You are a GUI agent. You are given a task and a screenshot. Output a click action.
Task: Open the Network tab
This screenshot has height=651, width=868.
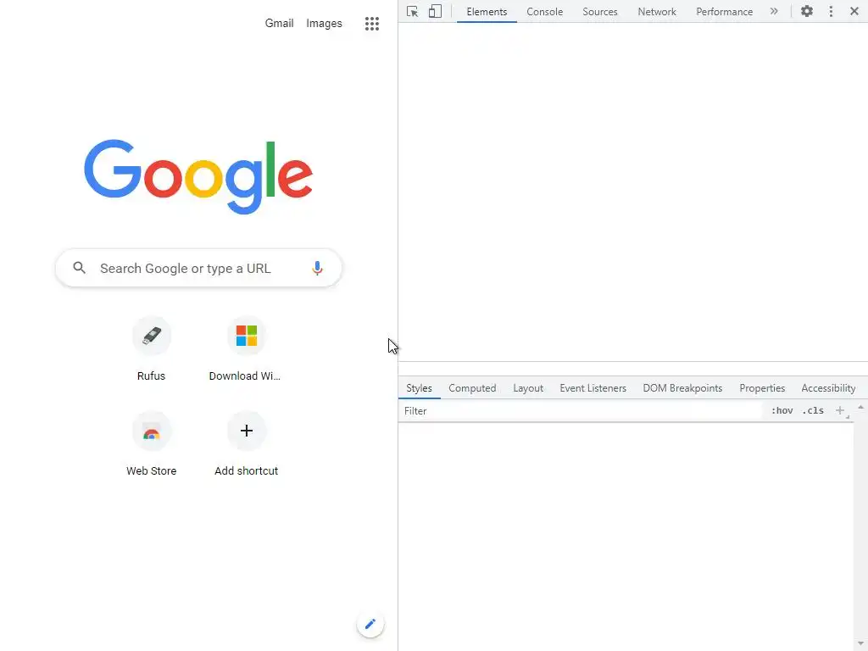[x=657, y=12]
